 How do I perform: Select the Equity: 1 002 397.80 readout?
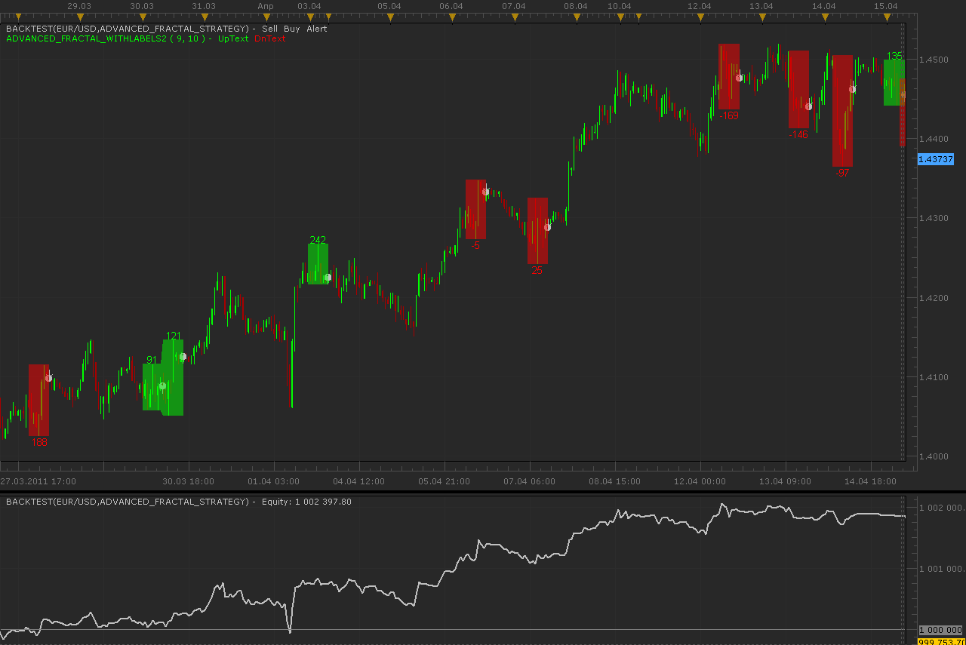click(x=306, y=501)
